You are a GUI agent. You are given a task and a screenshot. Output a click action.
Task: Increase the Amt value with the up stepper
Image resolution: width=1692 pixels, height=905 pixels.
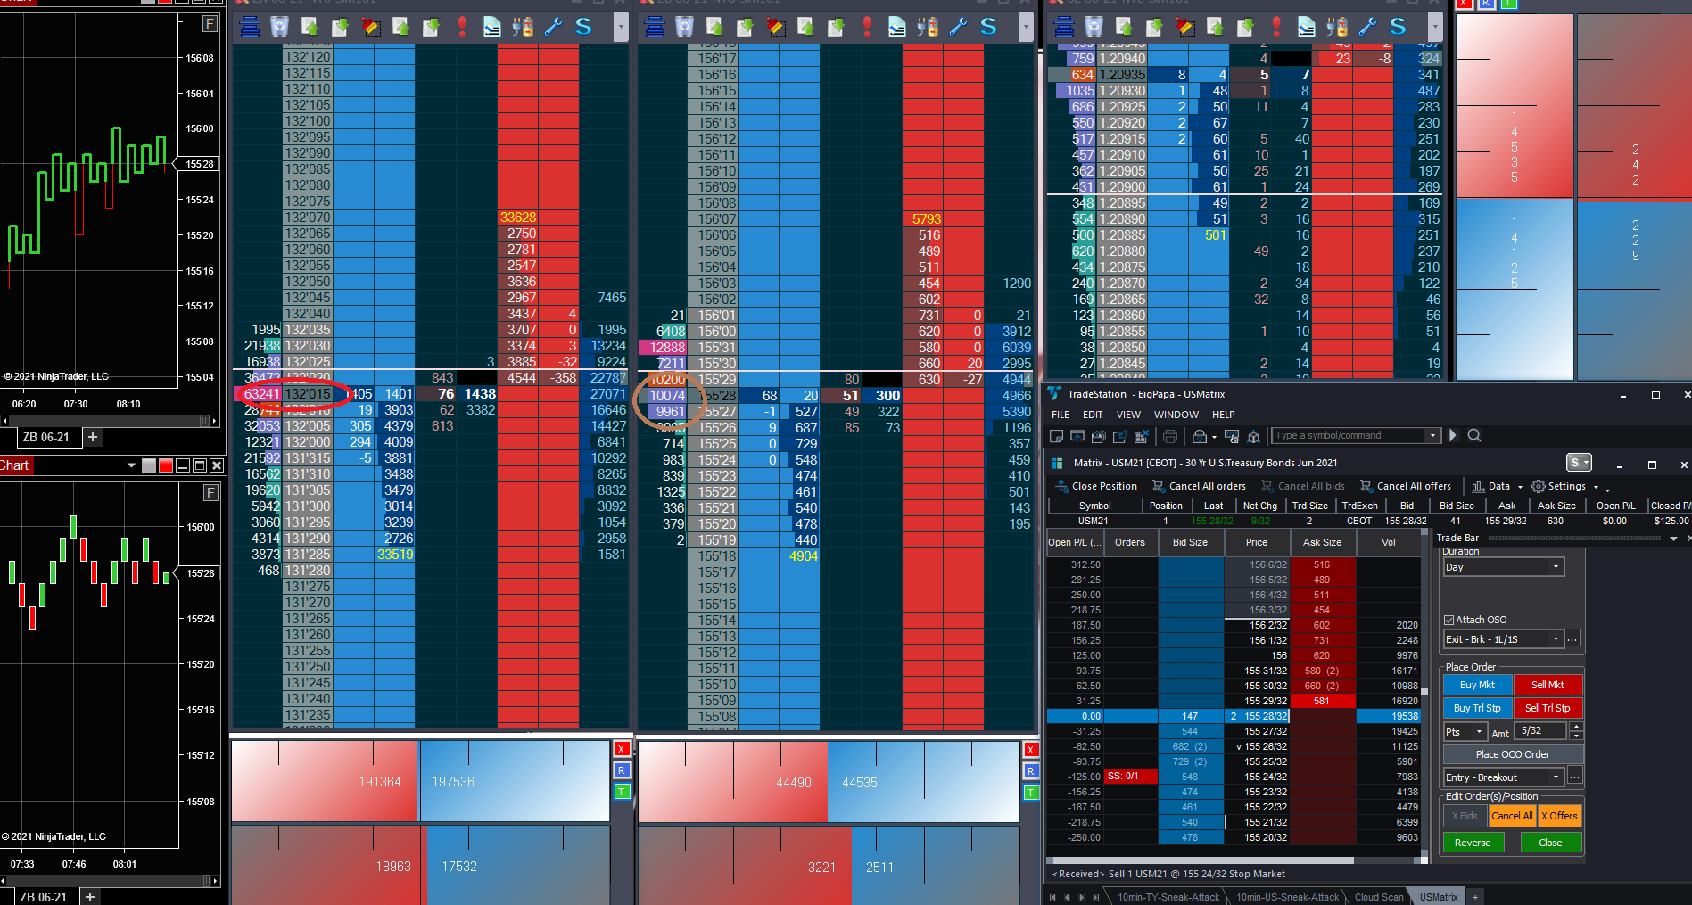(1576, 727)
